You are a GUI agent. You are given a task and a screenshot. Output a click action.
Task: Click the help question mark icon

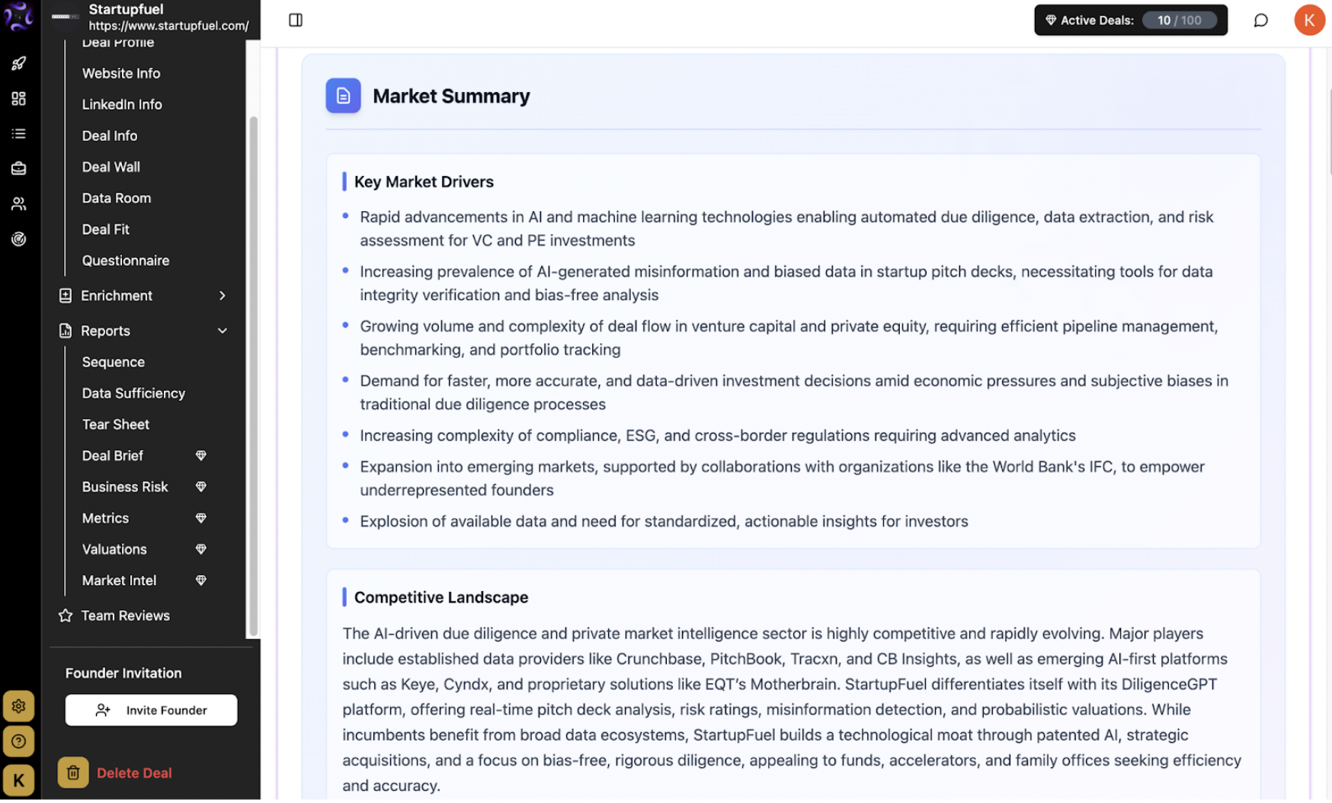18,741
